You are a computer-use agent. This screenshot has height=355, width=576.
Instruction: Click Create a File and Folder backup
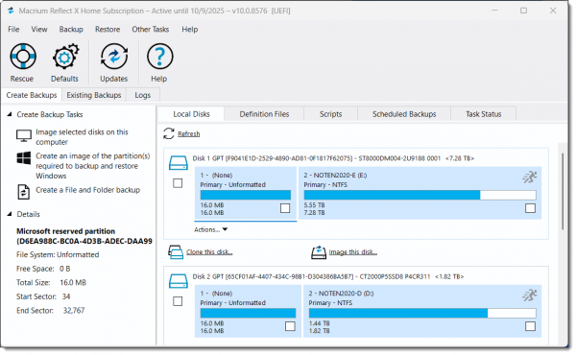coord(87,190)
